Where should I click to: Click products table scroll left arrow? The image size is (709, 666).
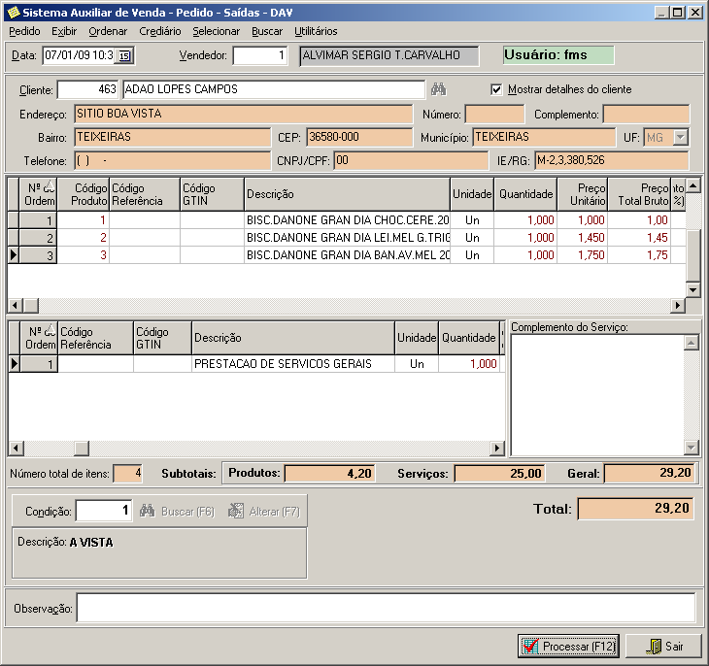[15, 305]
